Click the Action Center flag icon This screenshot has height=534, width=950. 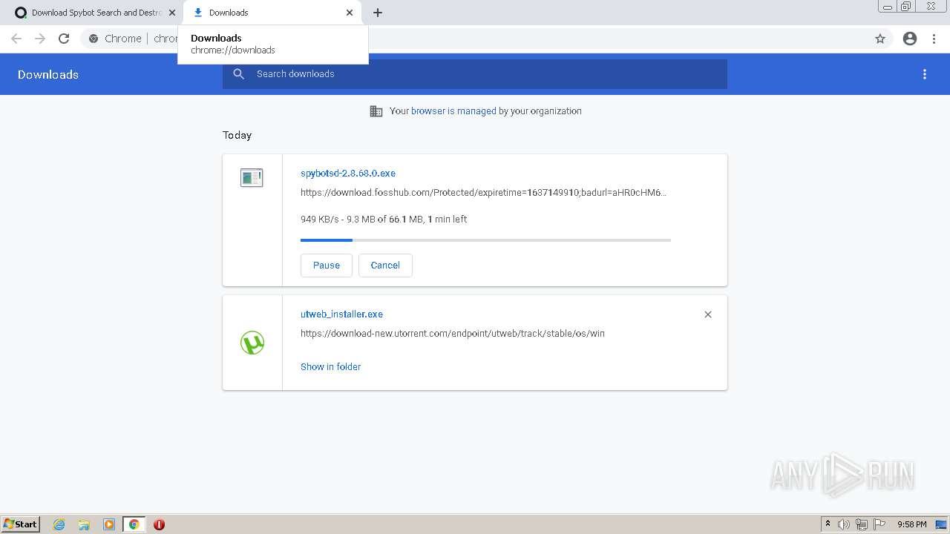click(x=879, y=524)
